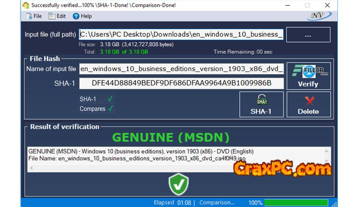This screenshot has height=207, width=358.
Task: Click the Help question mark icon
Action: pyautogui.click(x=76, y=16)
